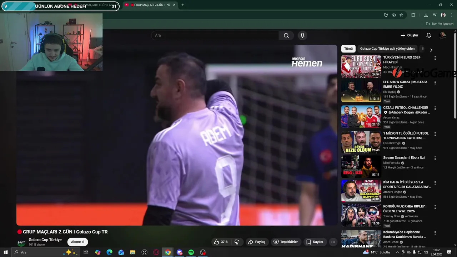Click Kaydet save button
This screenshot has height=257, width=457.
pyautogui.click(x=315, y=242)
